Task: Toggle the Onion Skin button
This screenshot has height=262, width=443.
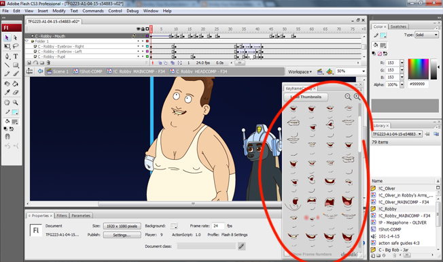Action: pyautogui.click(x=160, y=63)
